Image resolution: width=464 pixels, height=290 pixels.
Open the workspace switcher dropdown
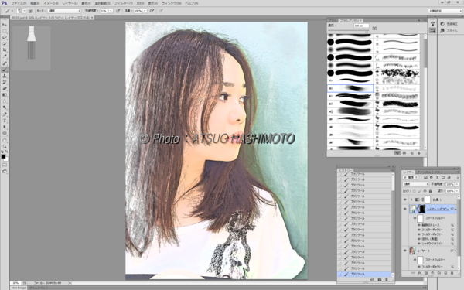tap(445, 11)
